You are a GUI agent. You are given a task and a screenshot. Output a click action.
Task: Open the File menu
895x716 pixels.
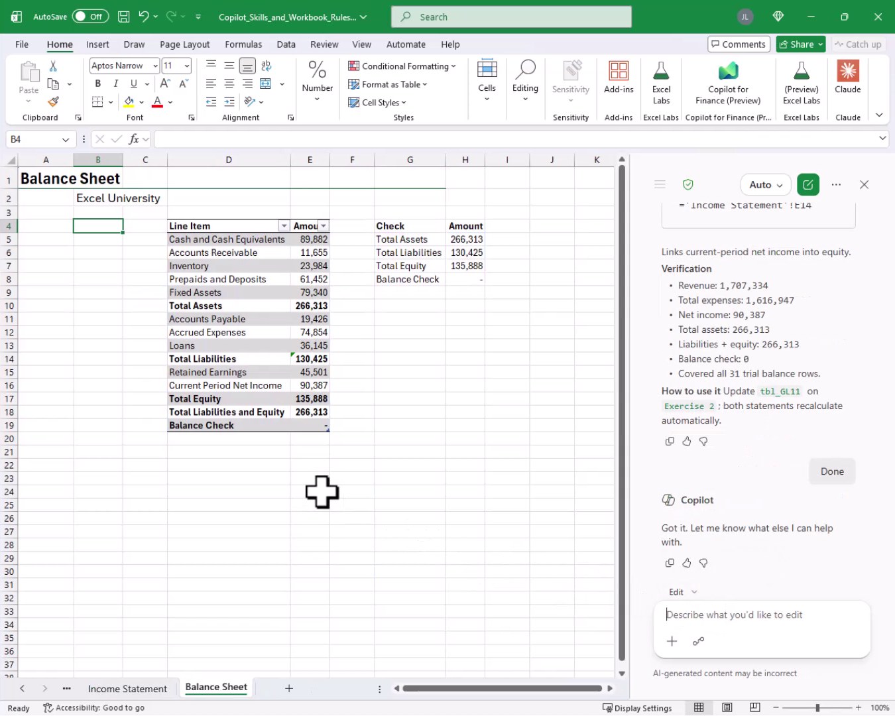pos(22,44)
